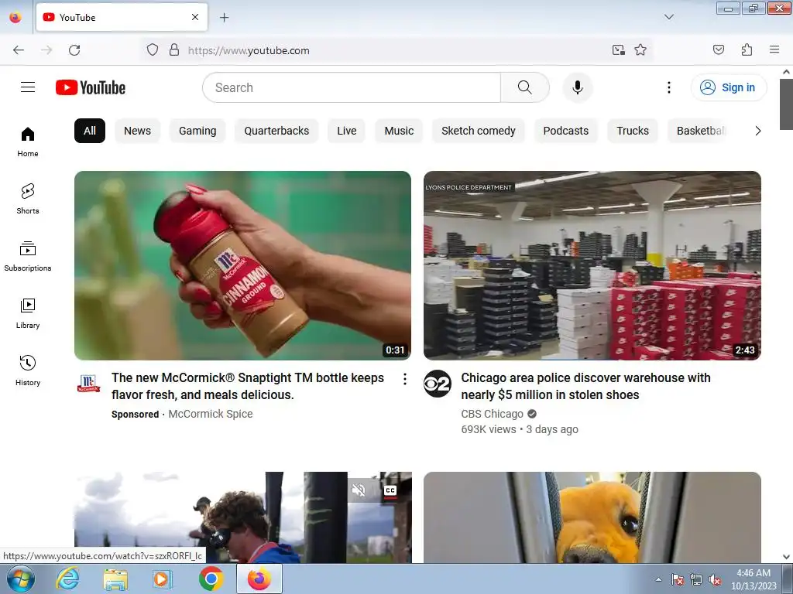View site security padlock info
The image size is (793, 594).
point(174,50)
